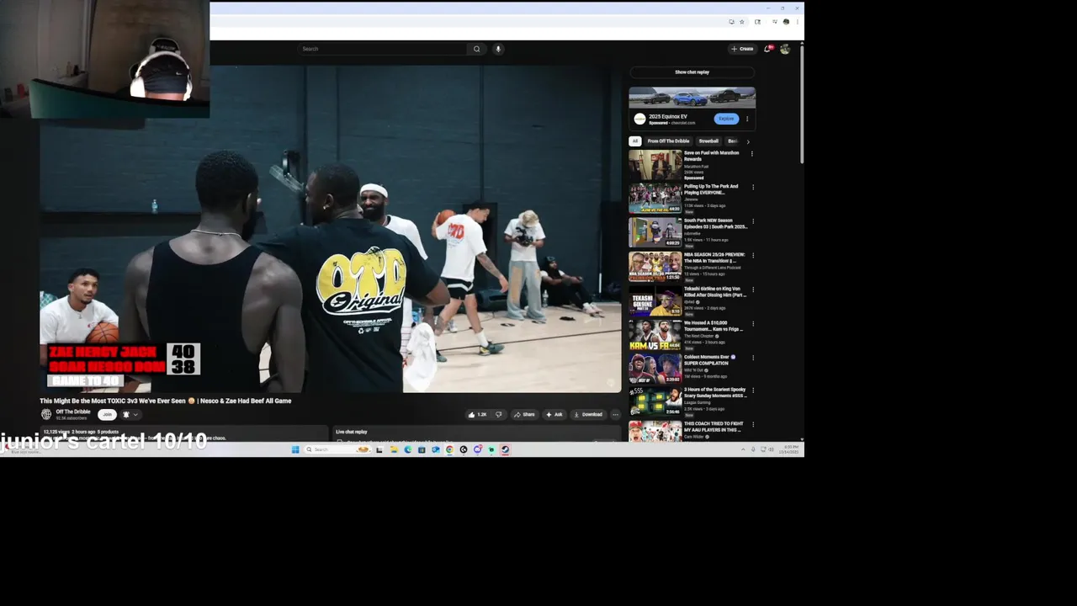Viewport: 1077px width, 606px height.
Task: Open menu for Coldest Moments Ever video
Action: (x=753, y=357)
